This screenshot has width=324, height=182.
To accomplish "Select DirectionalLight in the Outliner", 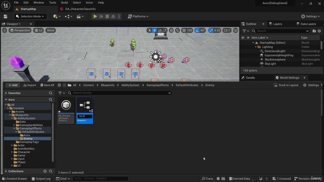I will pyautogui.click(x=275, y=51).
